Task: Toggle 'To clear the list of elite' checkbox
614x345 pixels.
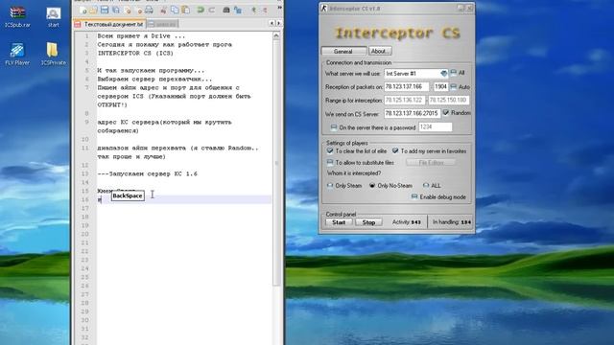Action: coord(330,150)
